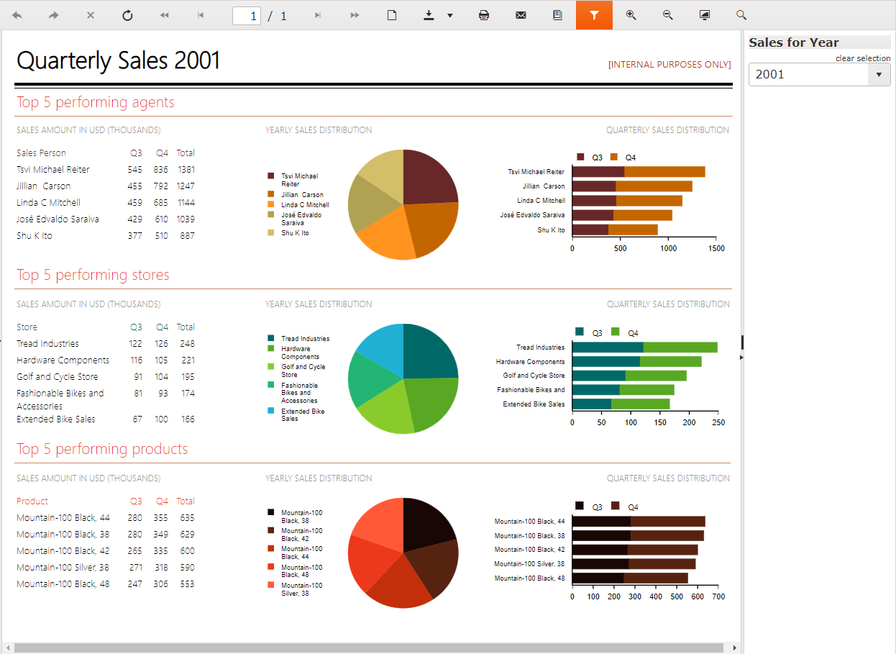Go to the last page icon
Viewport: 896px width, 654px height.
pyautogui.click(x=355, y=15)
